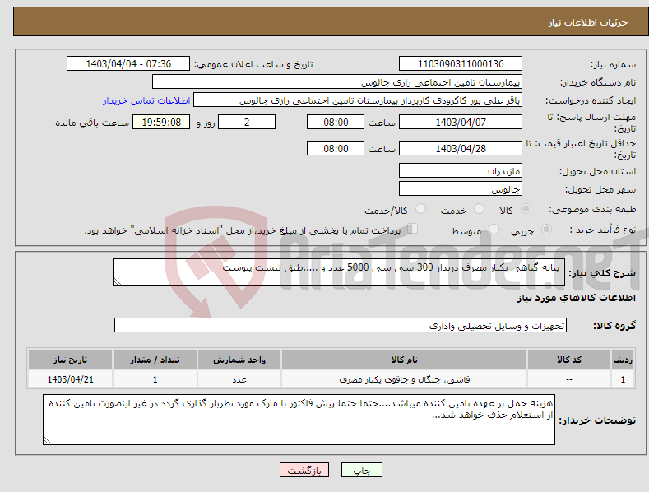
Task: Select the کالا radio button
Action: (526, 209)
